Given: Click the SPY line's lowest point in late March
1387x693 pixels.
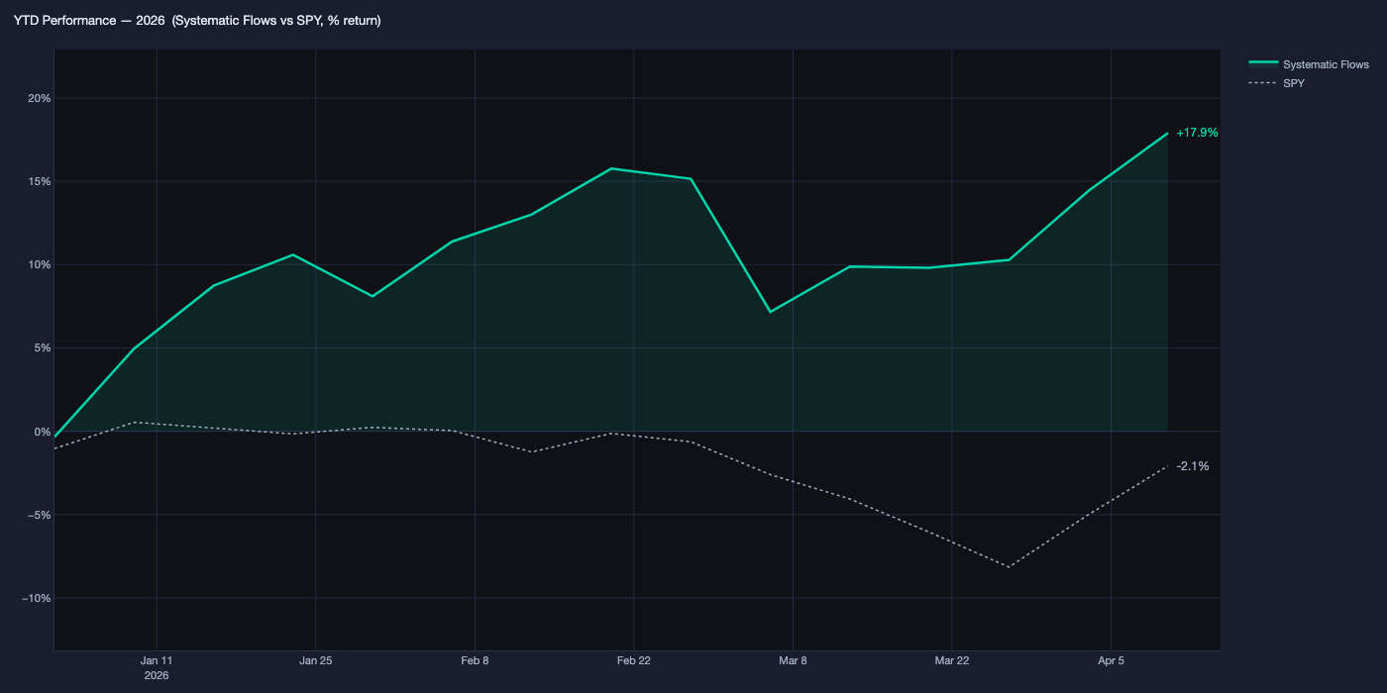Looking at the screenshot, I should 1009,567.
